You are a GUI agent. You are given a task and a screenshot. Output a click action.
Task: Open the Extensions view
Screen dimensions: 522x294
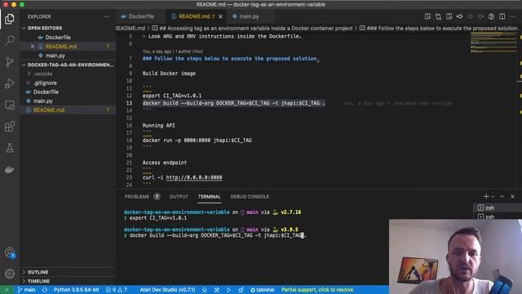click(x=10, y=127)
